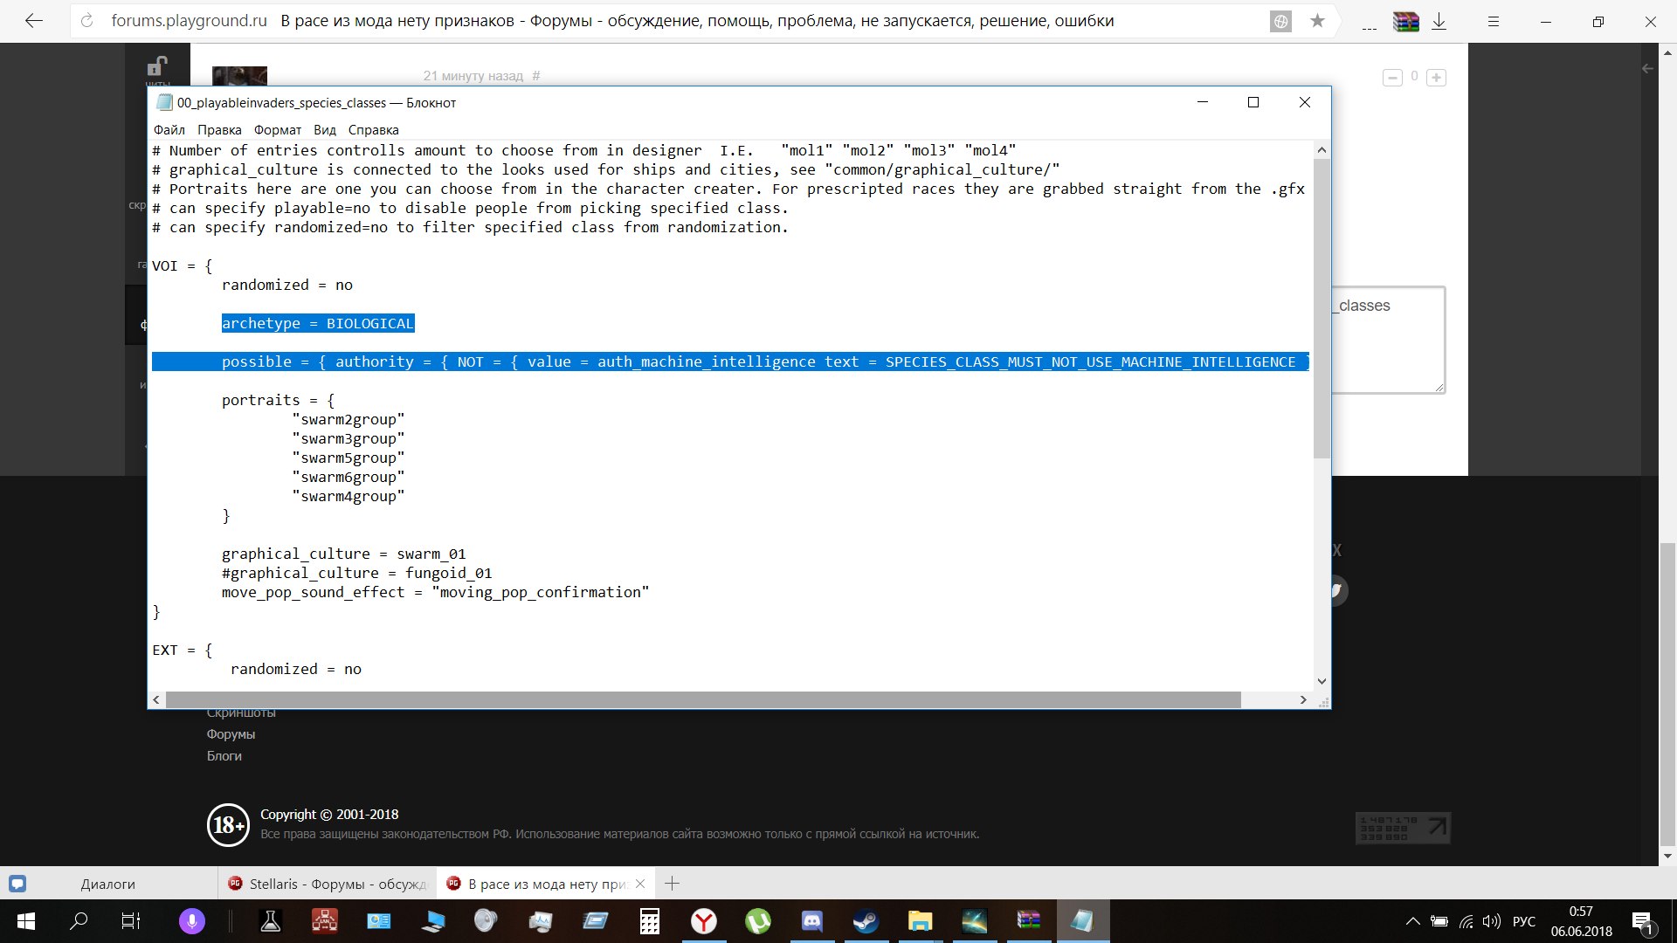Viewport: 1677px width, 943px height.
Task: Open the Calculator taskbar icon
Action: tap(649, 921)
